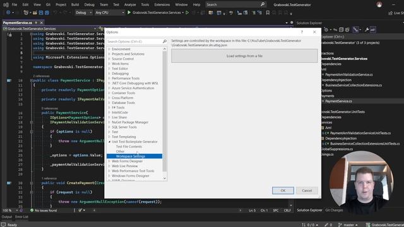
Task: Open the Git menu
Action: 48,4
